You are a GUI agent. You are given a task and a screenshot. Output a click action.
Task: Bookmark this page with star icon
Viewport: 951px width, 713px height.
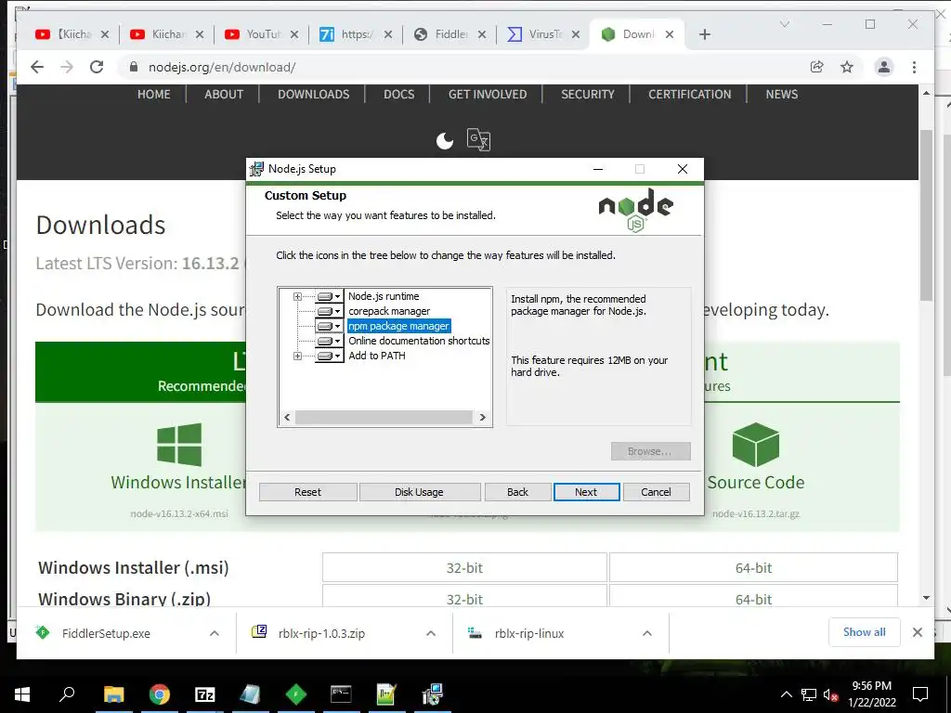847,67
